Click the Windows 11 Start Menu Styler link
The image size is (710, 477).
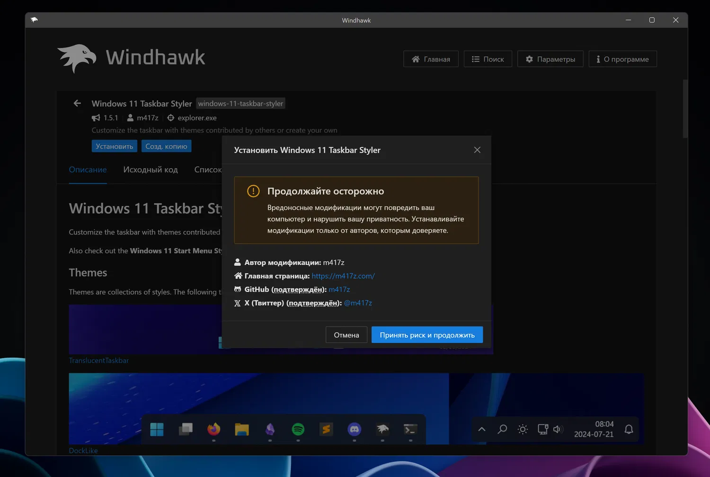[176, 251]
